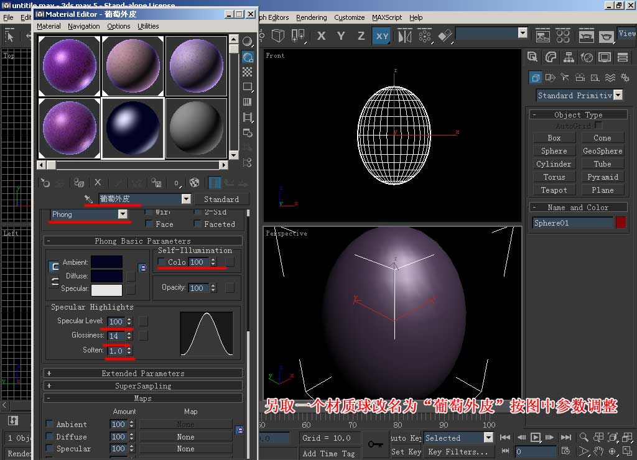637x460 pixels.
Task: Select the dark blue material sample sphere
Action: point(133,128)
